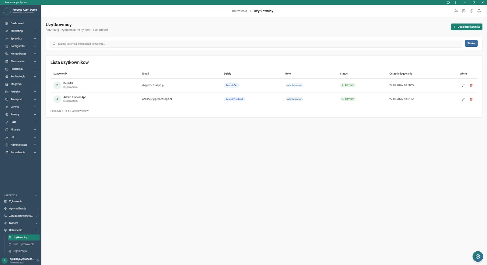
Task: Expand the Konfigurator section chevron
Action: (x=35, y=46)
